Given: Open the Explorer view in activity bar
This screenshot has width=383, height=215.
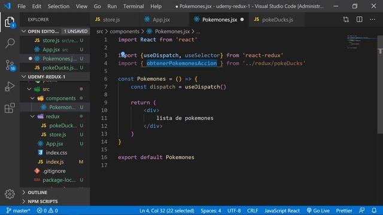Looking at the screenshot, I should pos(10,23).
